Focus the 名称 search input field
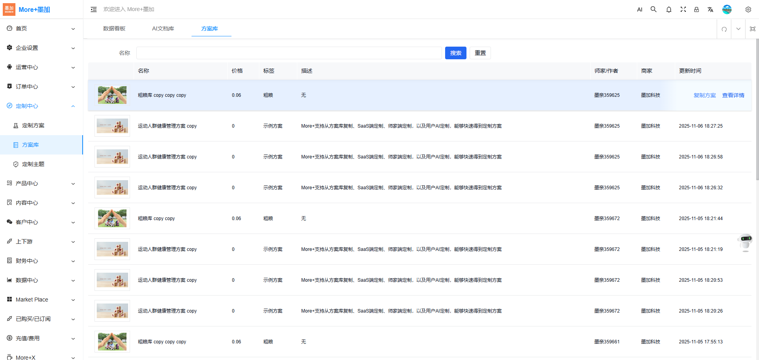The width and height of the screenshot is (759, 360). (x=289, y=53)
